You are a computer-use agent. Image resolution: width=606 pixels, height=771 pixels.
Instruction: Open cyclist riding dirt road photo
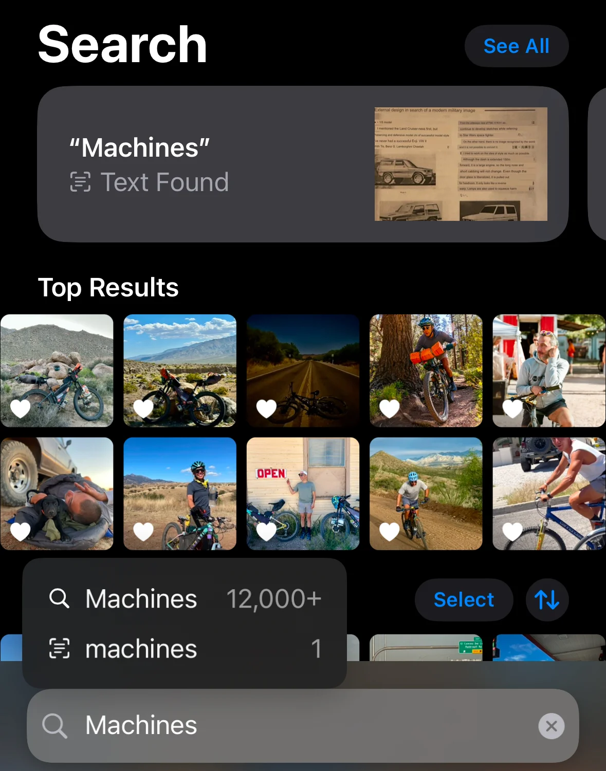426,494
